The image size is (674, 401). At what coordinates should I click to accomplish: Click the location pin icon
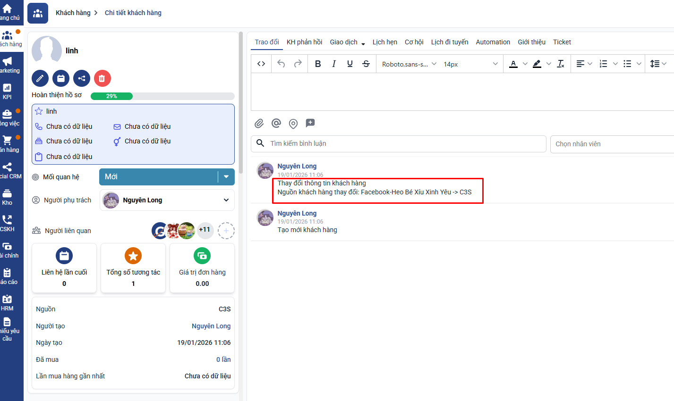pos(293,124)
